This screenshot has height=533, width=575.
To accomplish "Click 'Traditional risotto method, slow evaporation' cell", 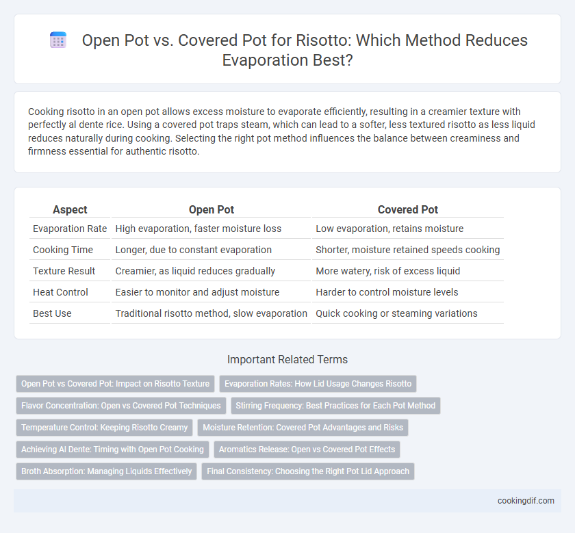I will [x=212, y=313].
